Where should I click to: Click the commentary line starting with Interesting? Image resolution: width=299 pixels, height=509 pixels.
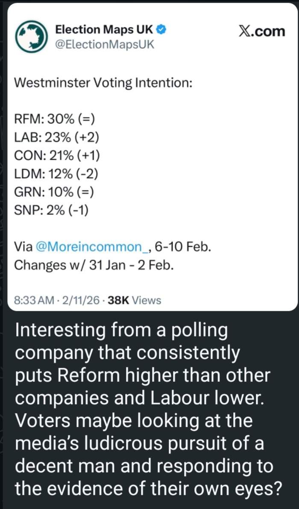(x=121, y=330)
